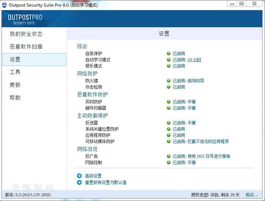Click the green status icon for 系统关键位置防护
Image resolution: width=265 pixels, height=201 pixels.
click(169, 129)
